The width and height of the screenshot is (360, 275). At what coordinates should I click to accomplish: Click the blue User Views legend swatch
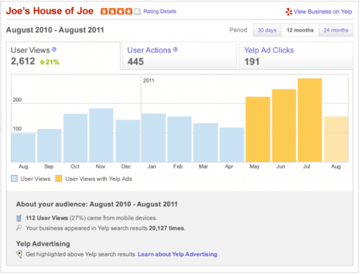tap(14, 179)
